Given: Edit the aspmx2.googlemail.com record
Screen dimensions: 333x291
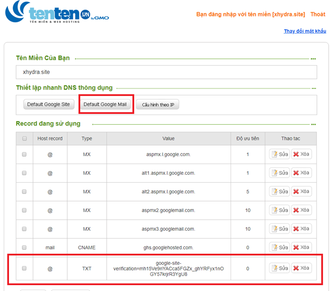Looking at the screenshot, I should coord(279,210).
